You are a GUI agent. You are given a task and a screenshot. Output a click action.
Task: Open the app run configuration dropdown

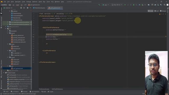[x=105, y=5]
